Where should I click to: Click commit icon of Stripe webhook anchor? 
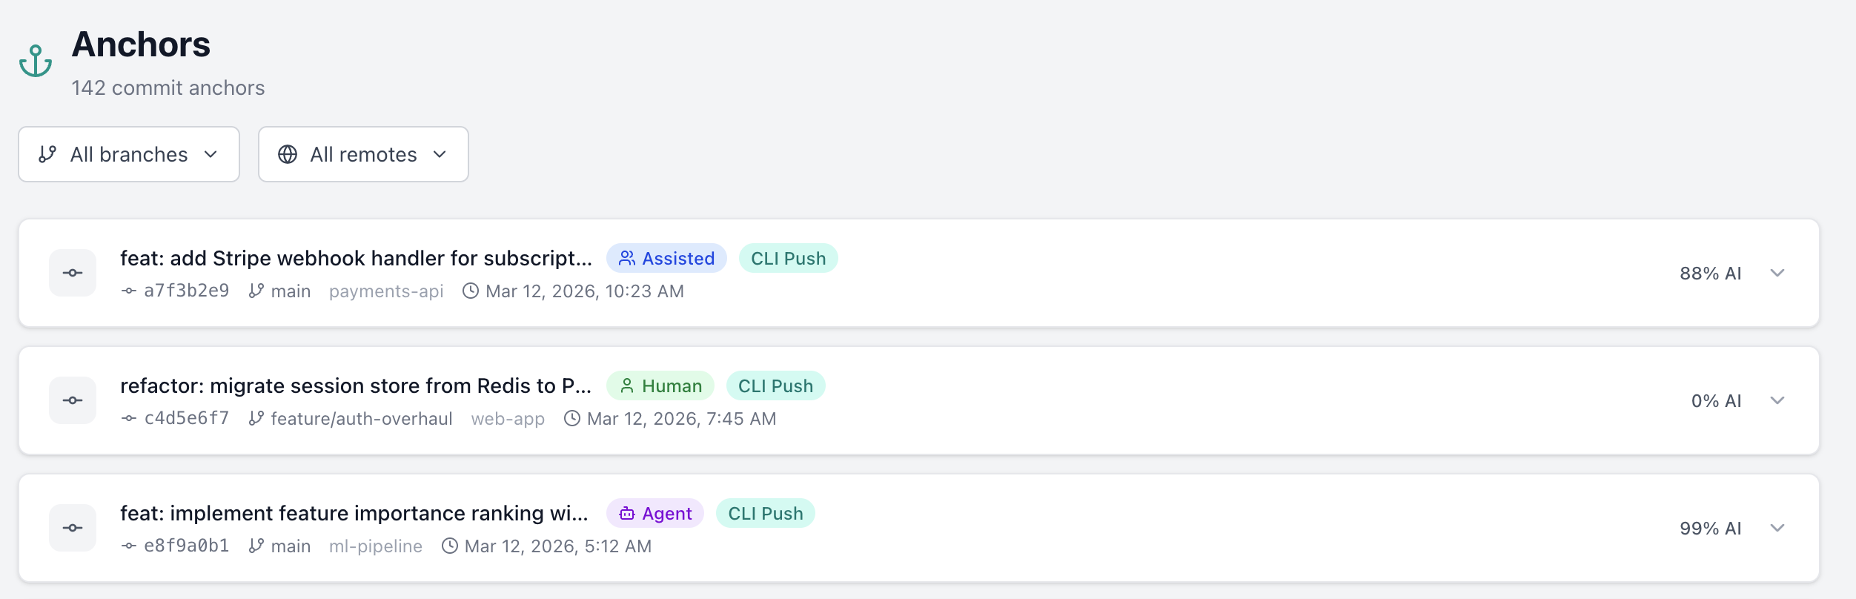[x=73, y=273]
